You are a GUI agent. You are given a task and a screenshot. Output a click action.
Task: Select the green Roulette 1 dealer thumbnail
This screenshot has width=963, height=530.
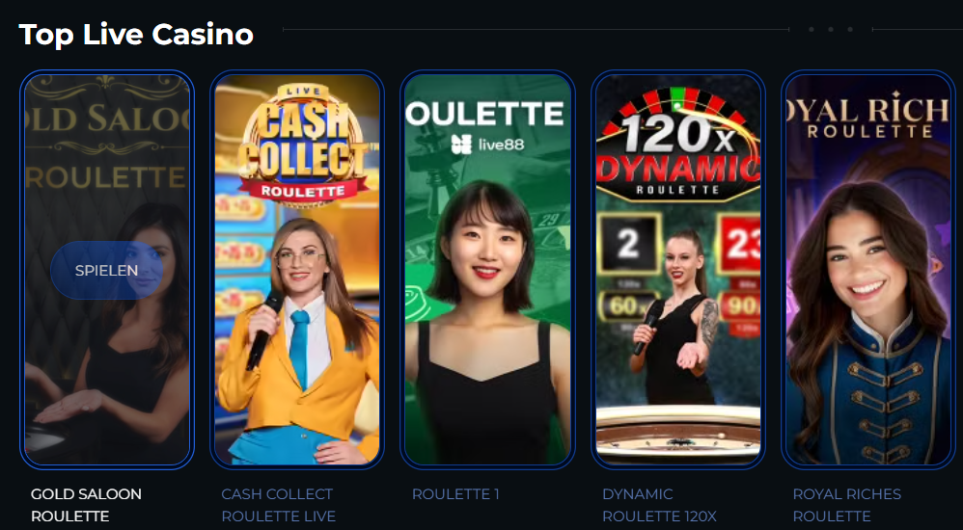pos(487,270)
